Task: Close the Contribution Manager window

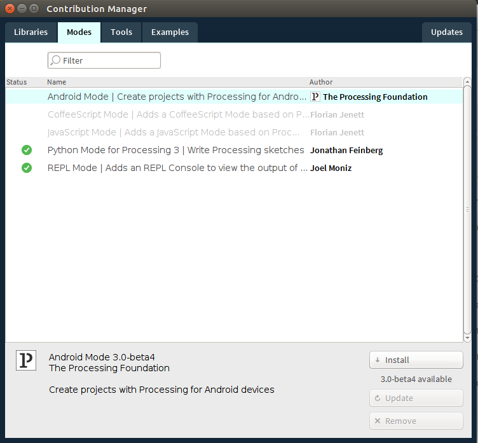Action: tap(10, 8)
